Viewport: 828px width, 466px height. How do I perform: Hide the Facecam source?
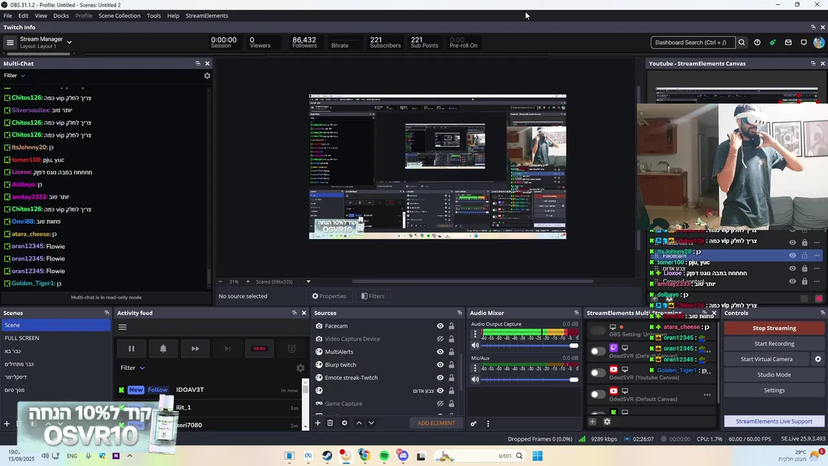tap(440, 326)
